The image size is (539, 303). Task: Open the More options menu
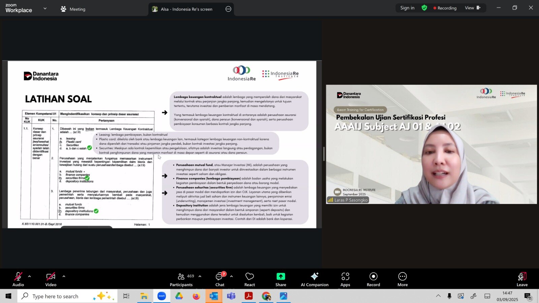point(403,279)
